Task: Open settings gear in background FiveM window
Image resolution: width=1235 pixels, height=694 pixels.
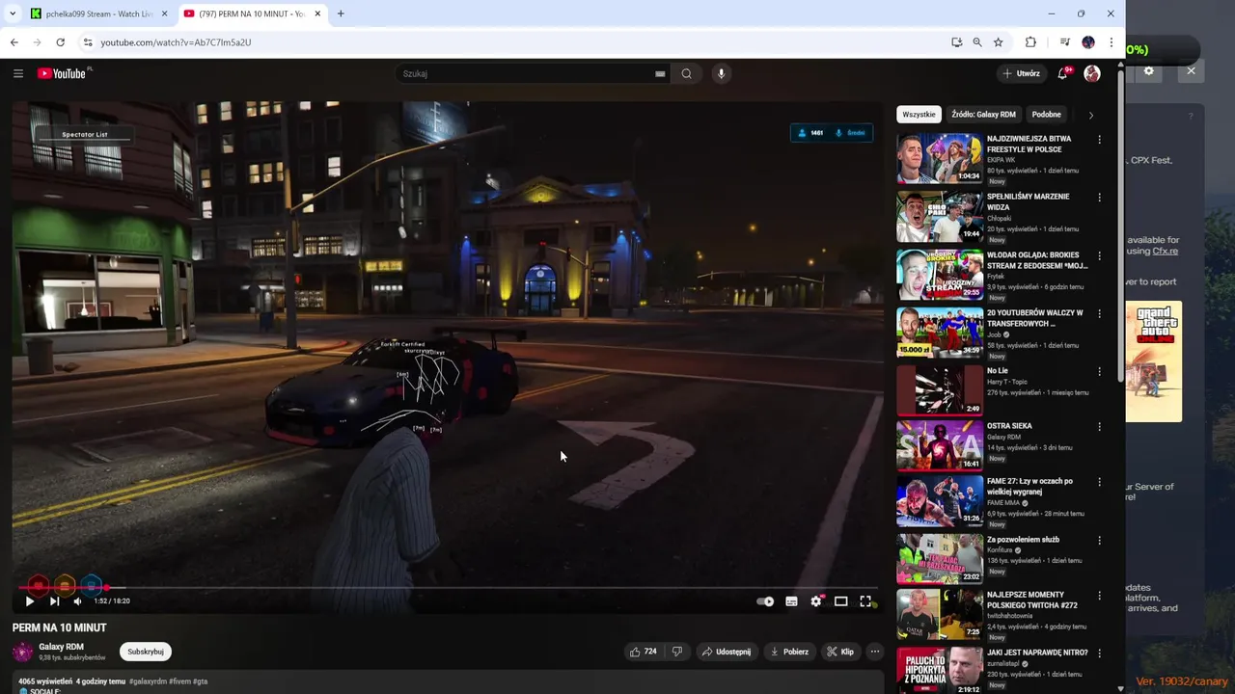Action: click(x=1148, y=70)
